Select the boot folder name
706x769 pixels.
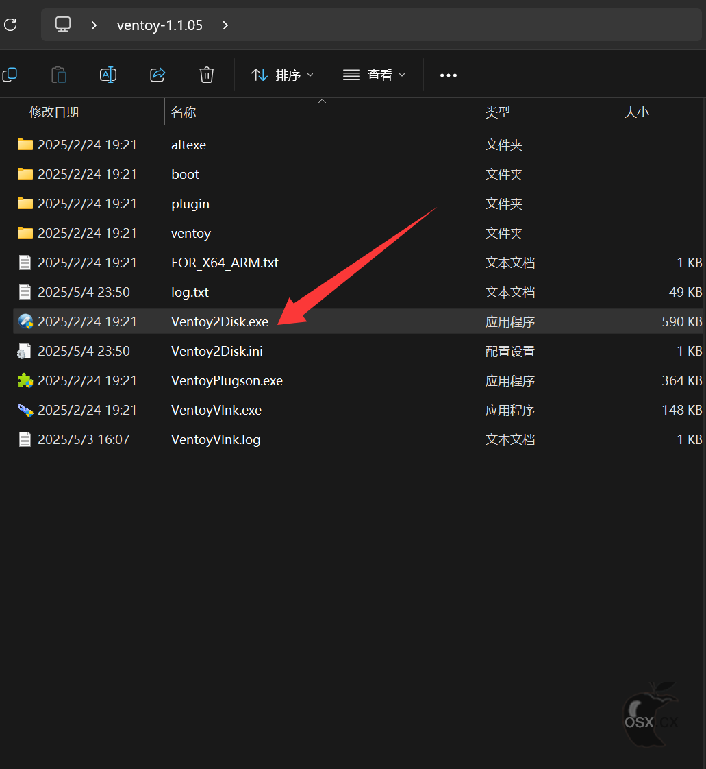click(185, 175)
